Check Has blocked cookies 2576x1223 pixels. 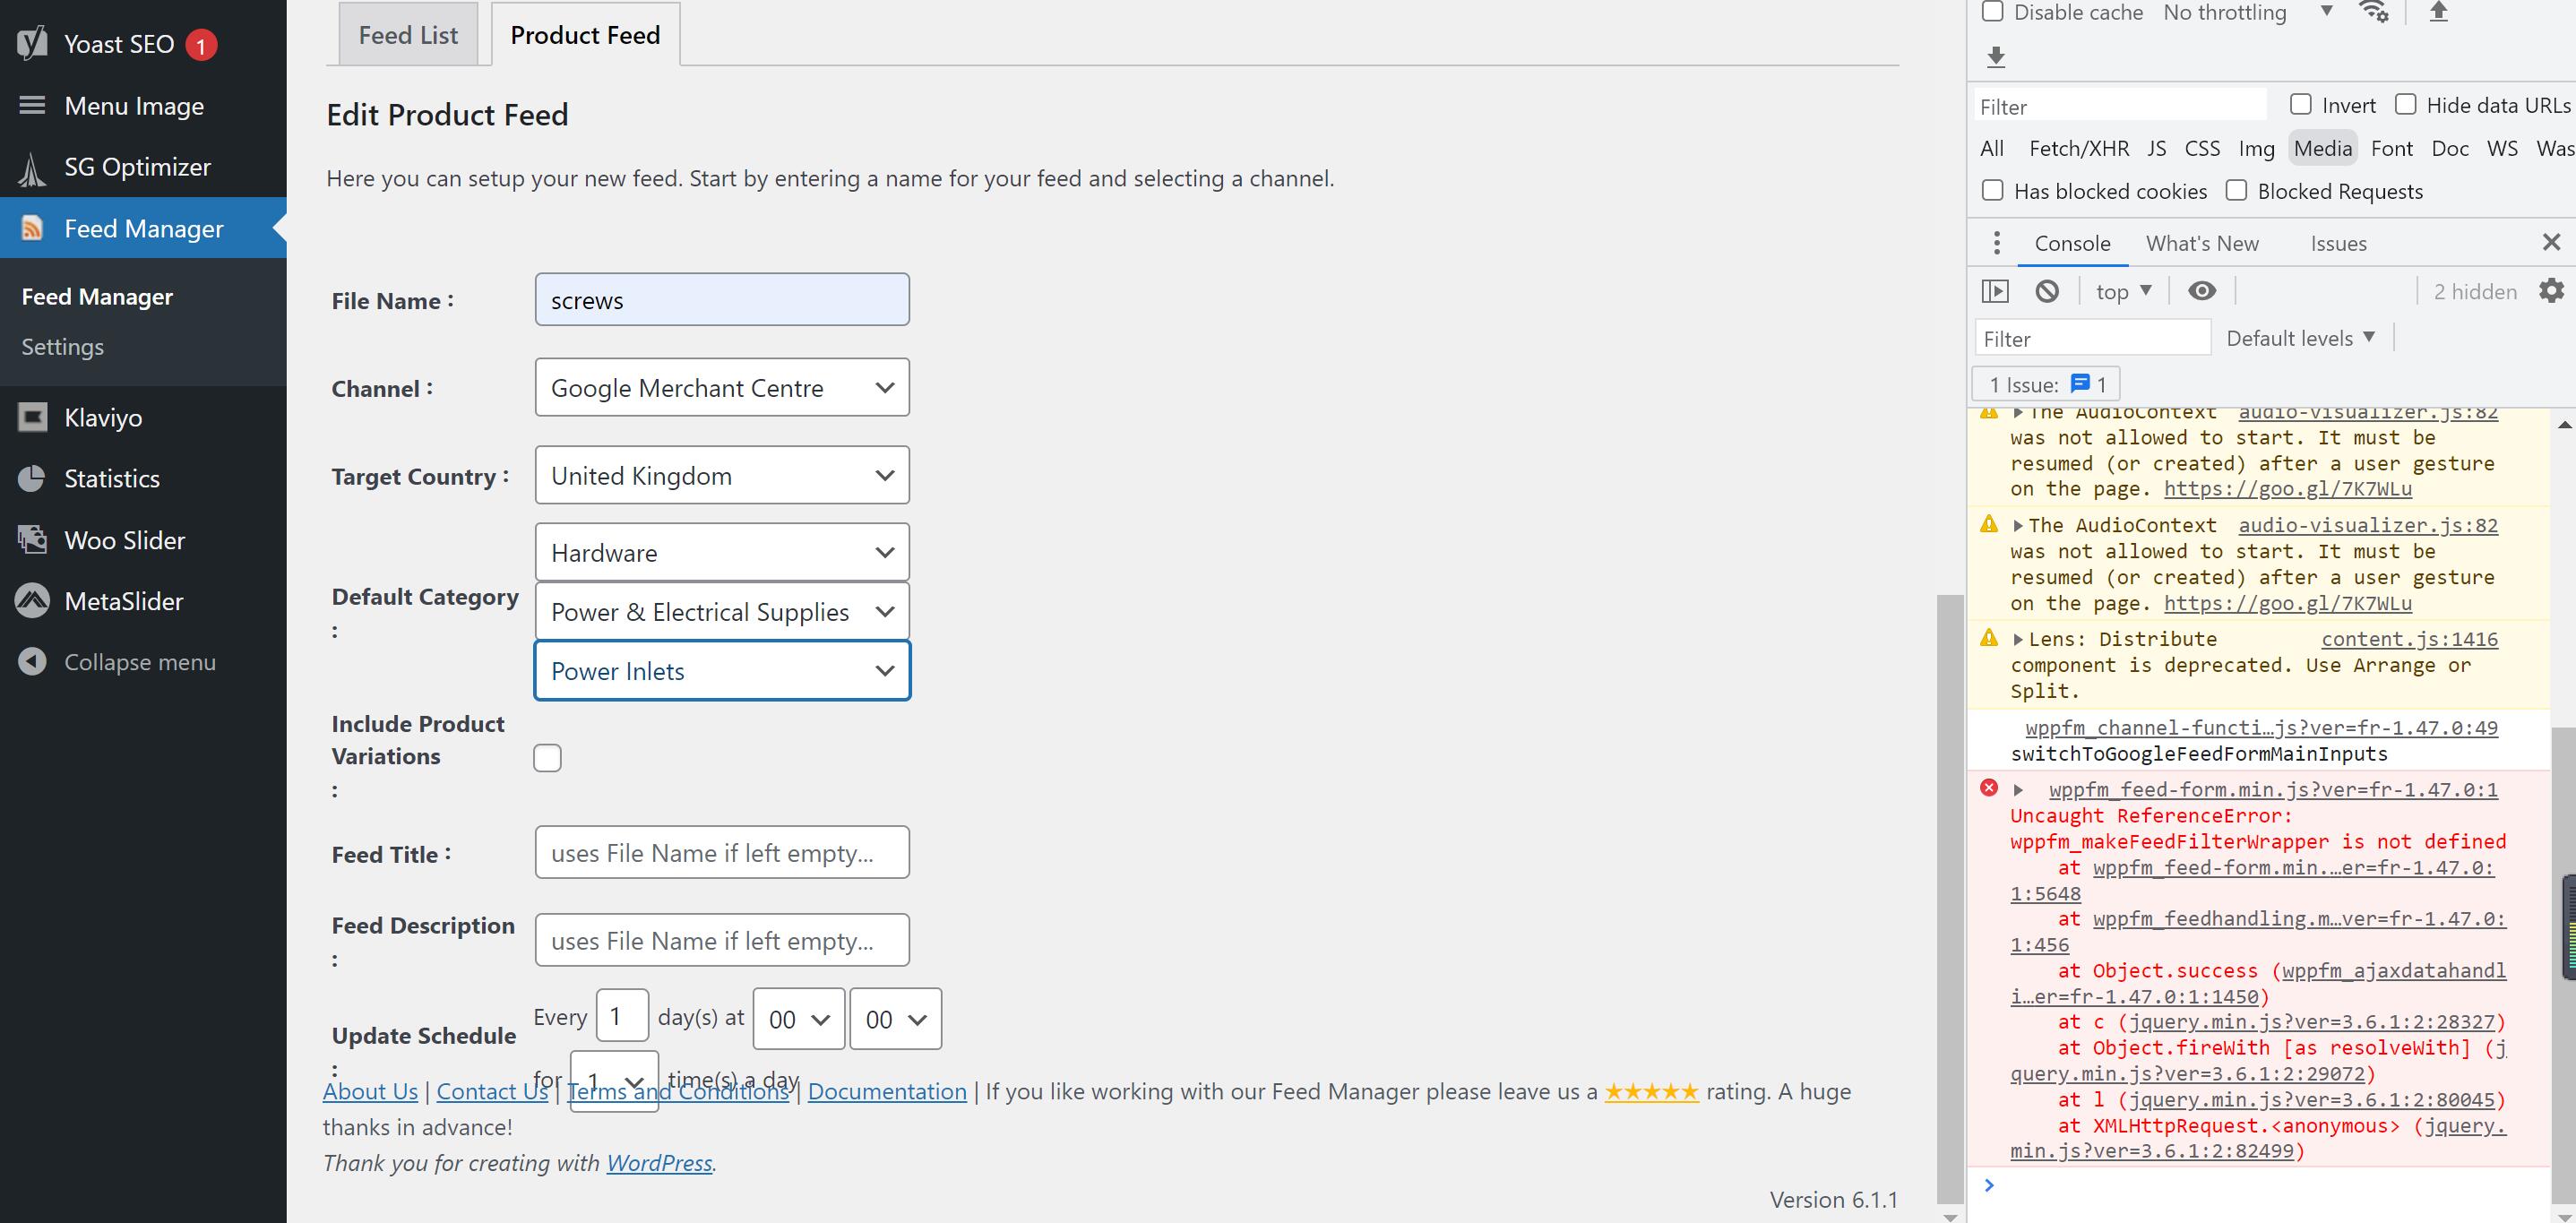tap(1993, 191)
